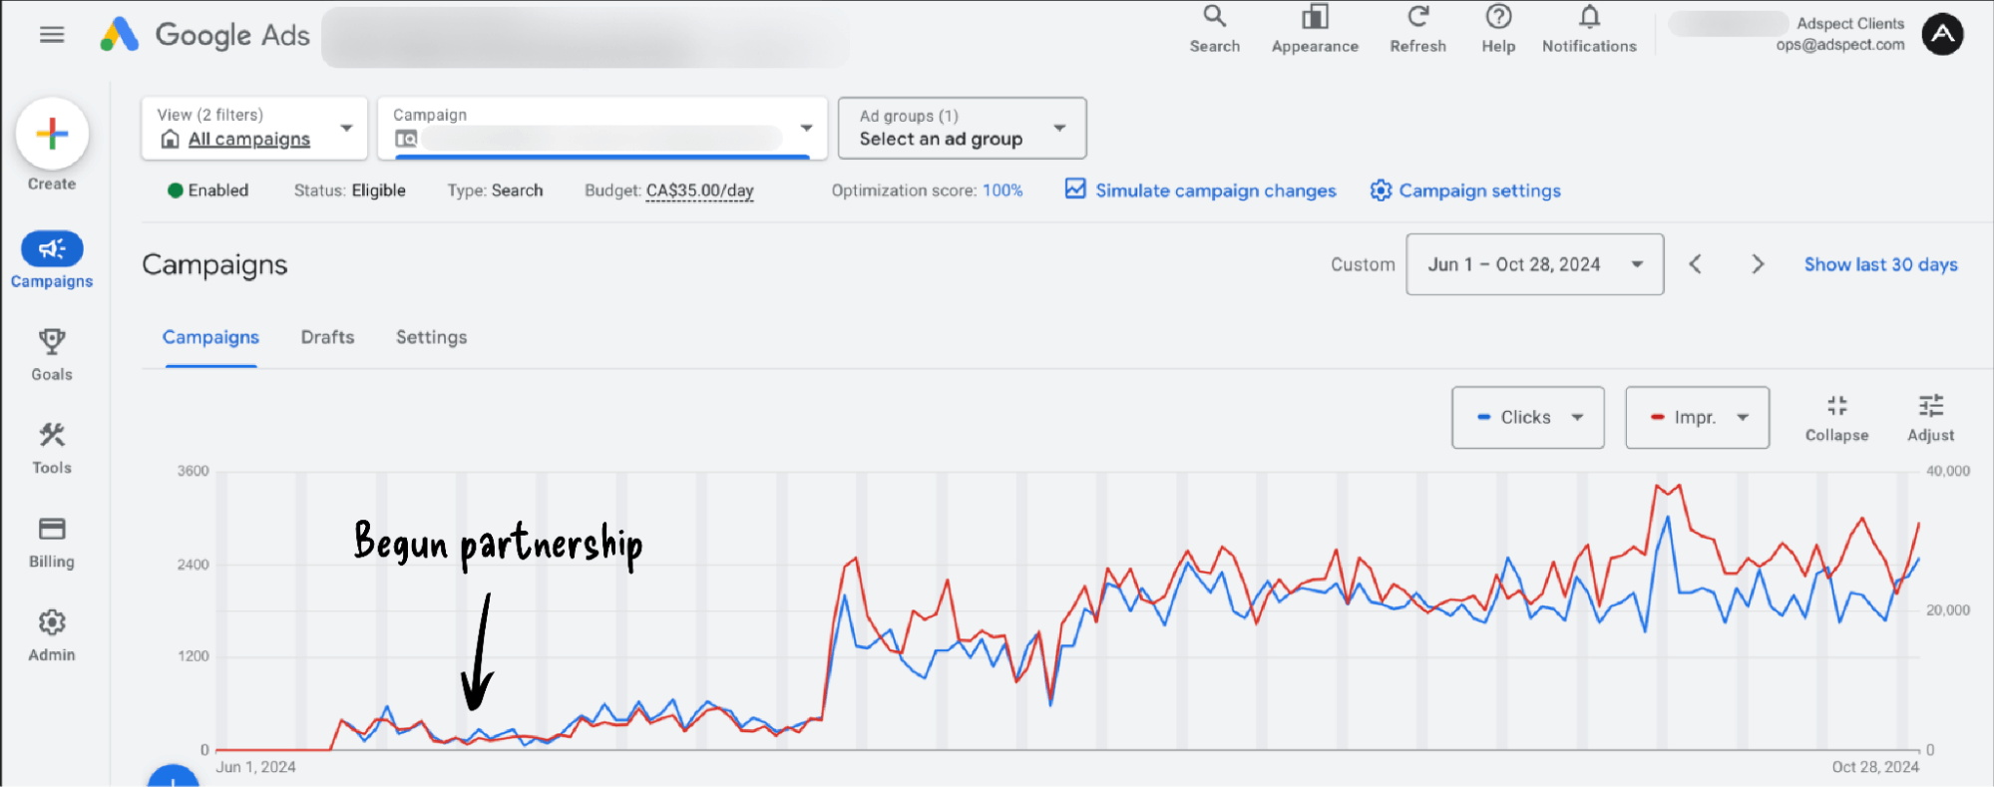Open the Notifications bell
Screen dimensions: 1994x787
[x=1589, y=18]
